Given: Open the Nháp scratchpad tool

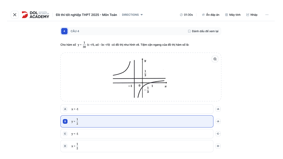Looking at the screenshot, I should point(252,15).
